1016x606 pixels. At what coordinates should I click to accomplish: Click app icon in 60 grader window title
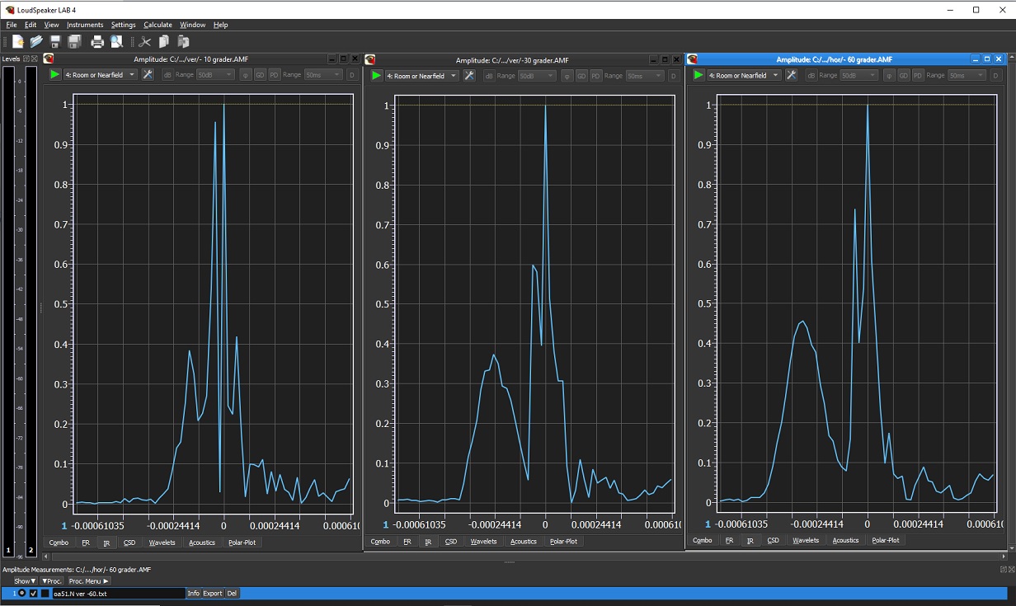coord(693,59)
